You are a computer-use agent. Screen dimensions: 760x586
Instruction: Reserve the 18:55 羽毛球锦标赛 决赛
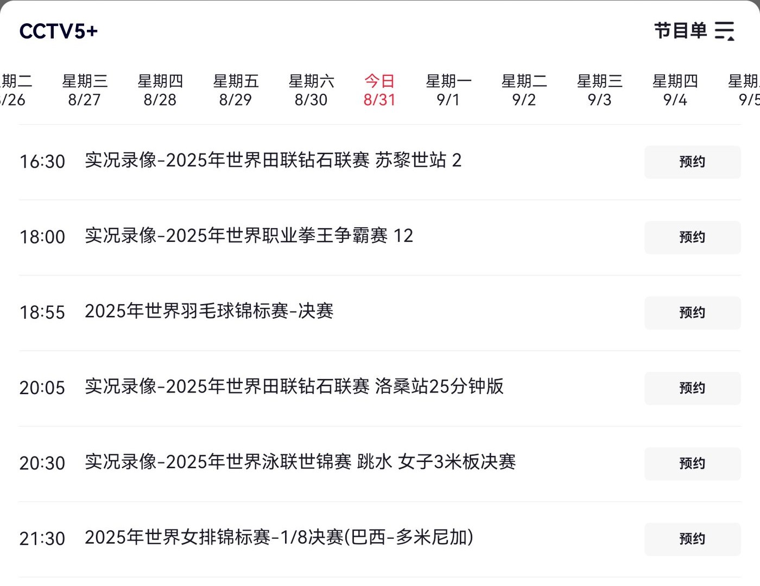(x=692, y=313)
